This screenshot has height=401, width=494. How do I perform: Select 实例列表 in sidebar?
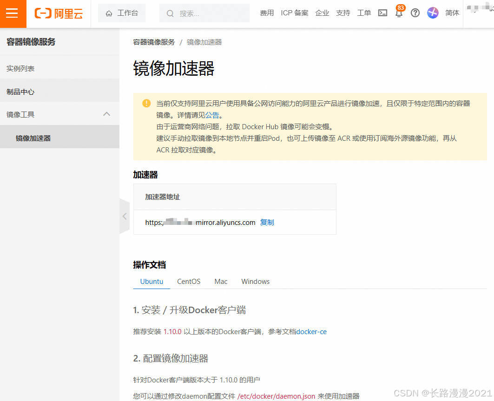click(x=59, y=68)
